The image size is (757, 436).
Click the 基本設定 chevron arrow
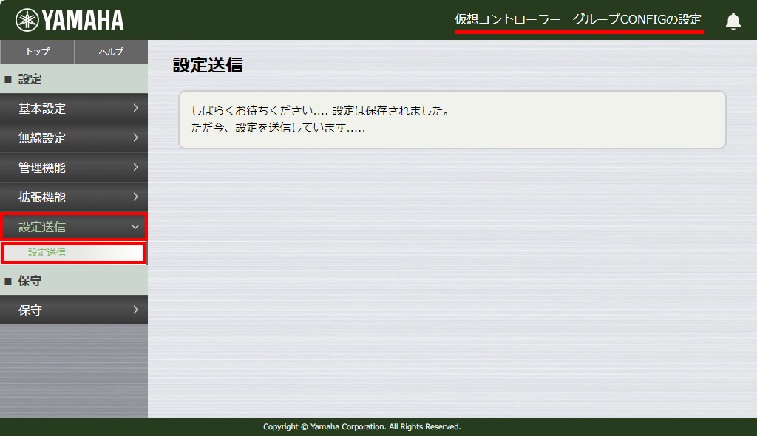click(137, 109)
